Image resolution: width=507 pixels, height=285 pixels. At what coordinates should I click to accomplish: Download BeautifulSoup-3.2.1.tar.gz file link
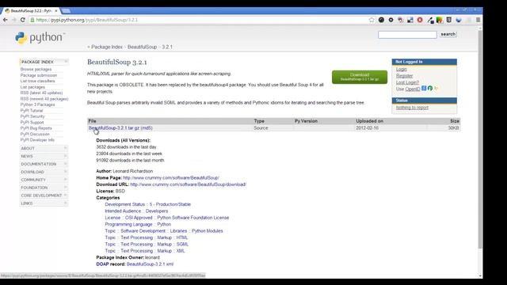coord(114,128)
